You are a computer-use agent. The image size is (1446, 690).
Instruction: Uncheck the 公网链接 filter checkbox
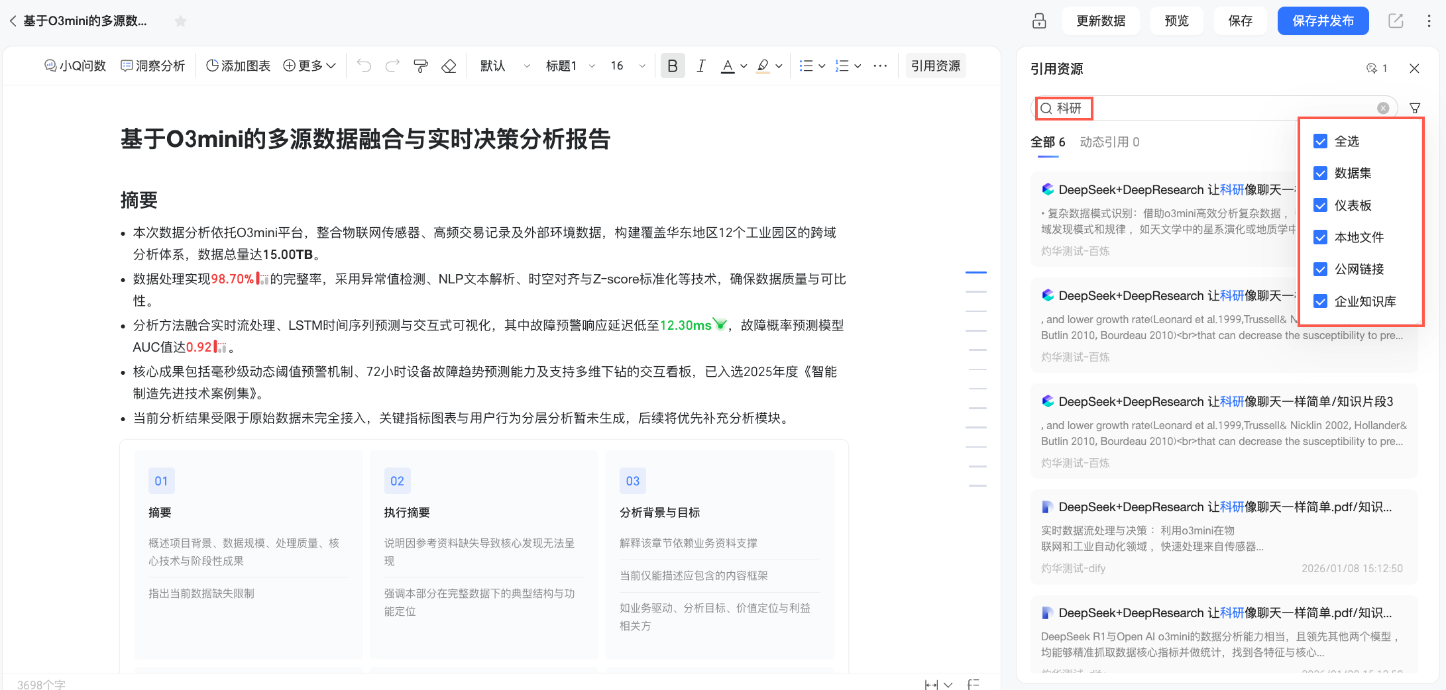pyautogui.click(x=1320, y=269)
